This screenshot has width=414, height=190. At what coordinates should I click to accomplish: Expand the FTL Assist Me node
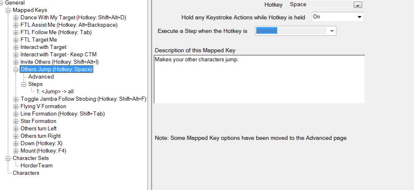[x=16, y=25]
